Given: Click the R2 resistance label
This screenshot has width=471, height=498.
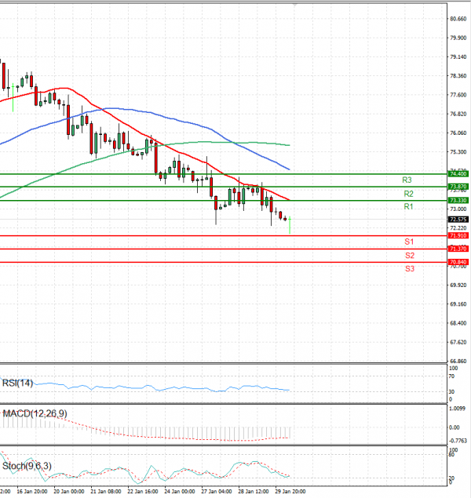Looking at the screenshot, I should [408, 194].
